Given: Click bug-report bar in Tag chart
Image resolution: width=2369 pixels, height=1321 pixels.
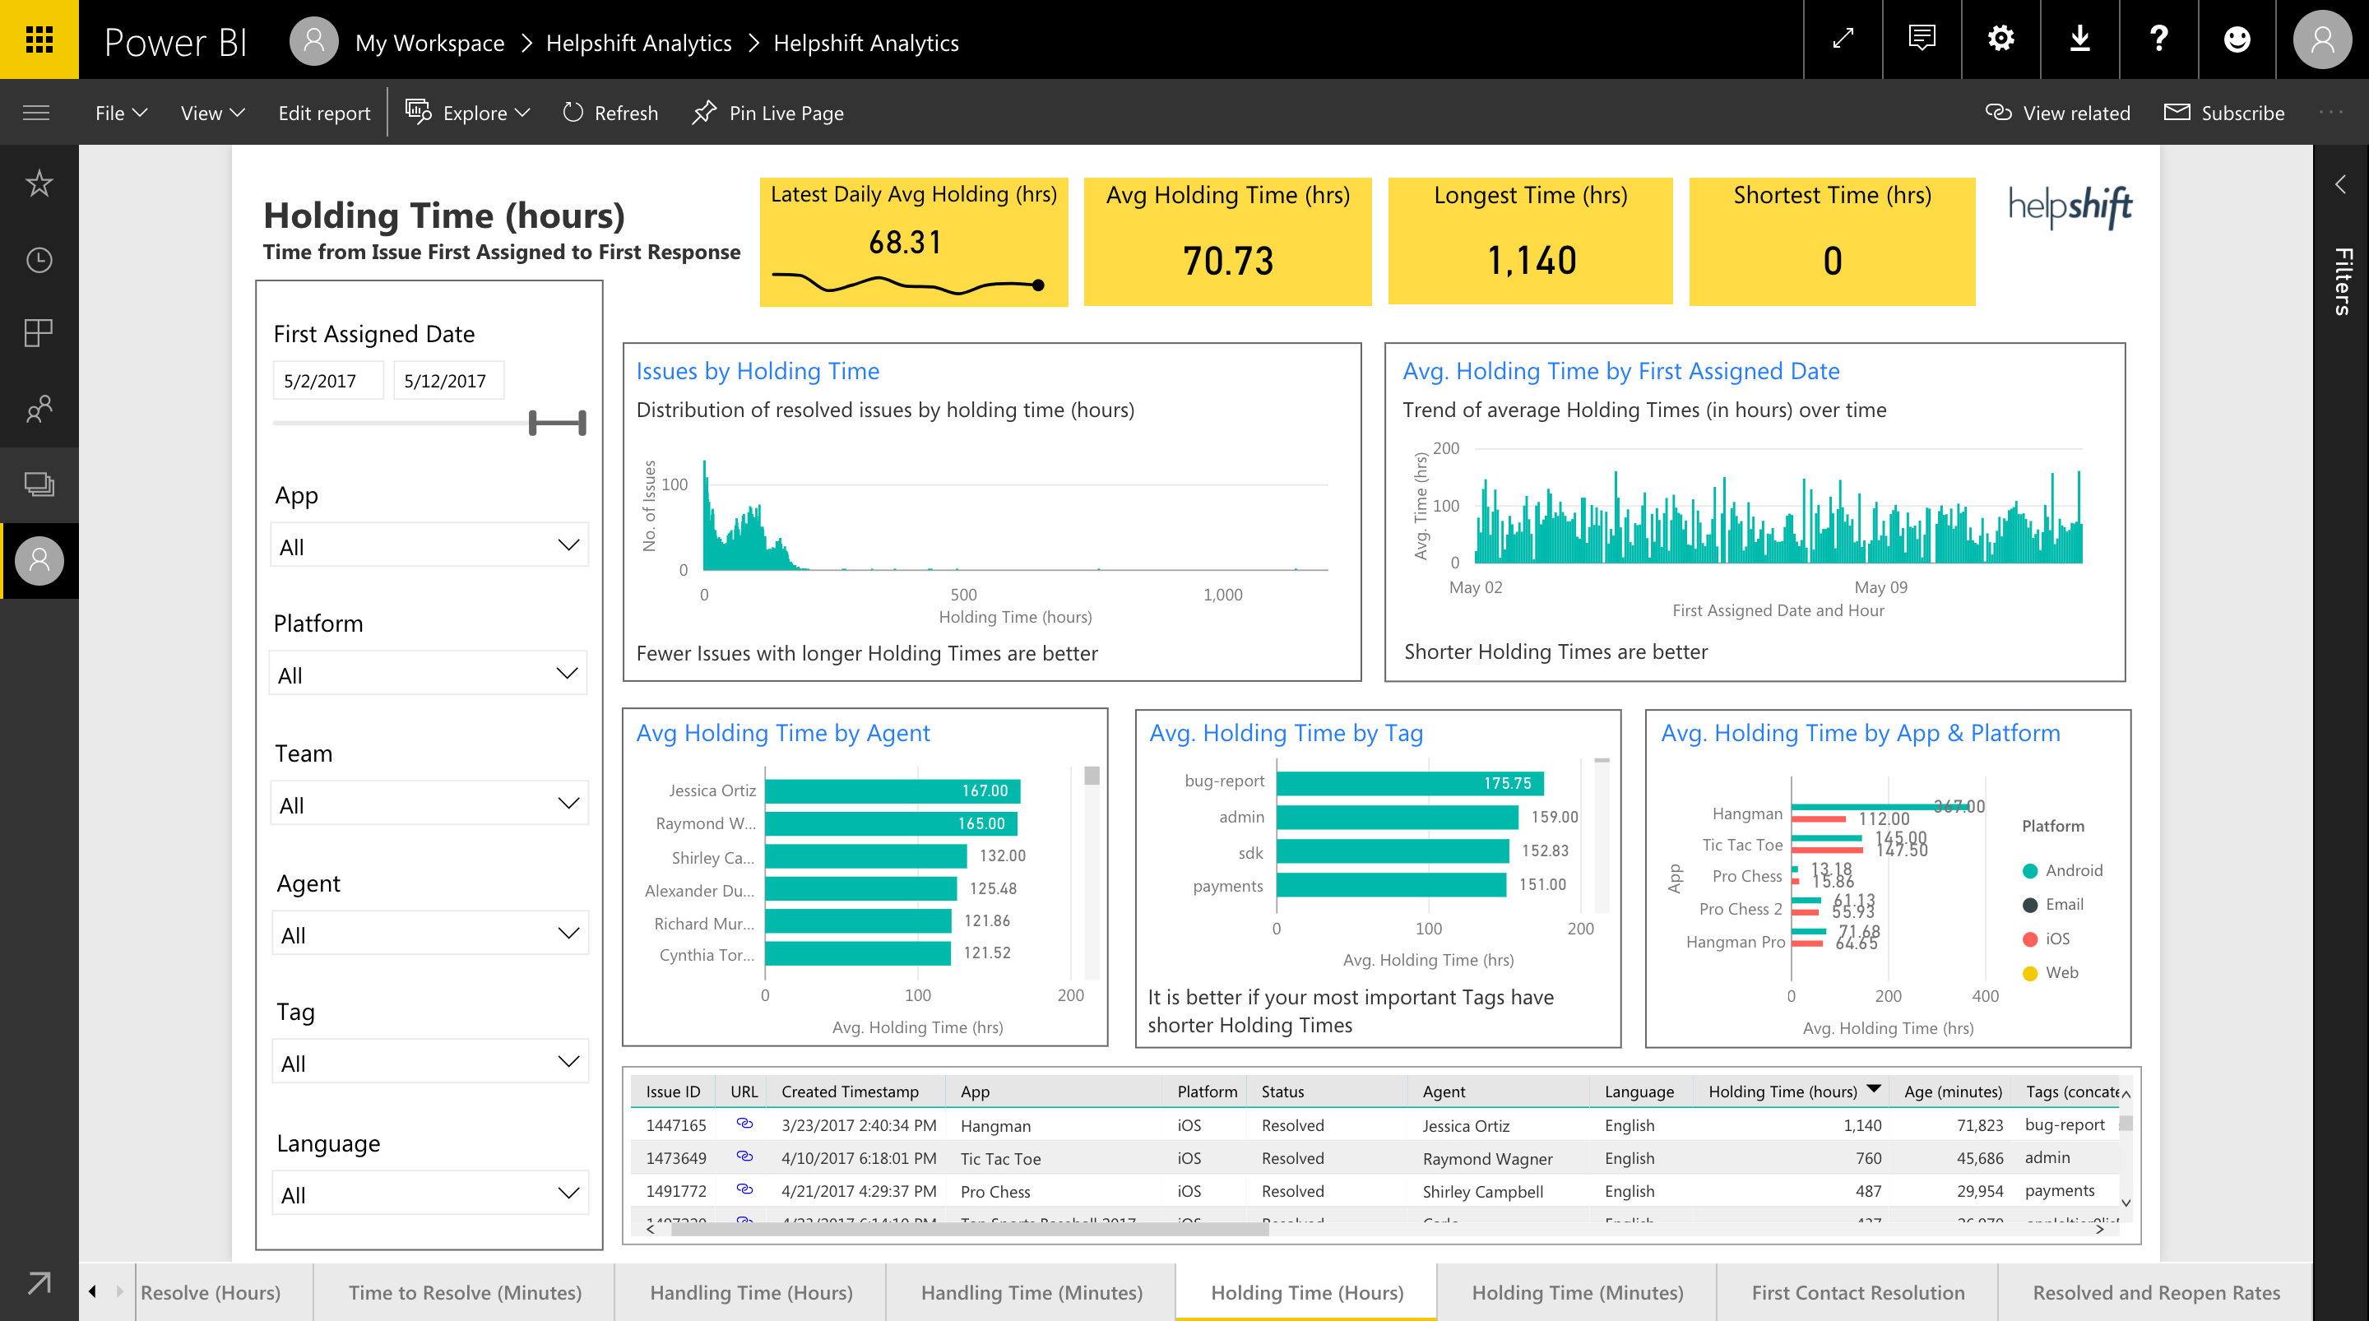Looking at the screenshot, I should (x=1410, y=782).
